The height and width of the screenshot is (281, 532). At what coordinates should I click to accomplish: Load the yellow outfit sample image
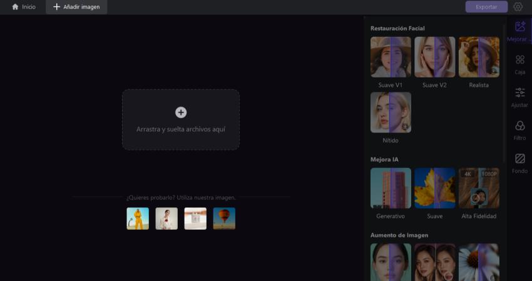point(138,219)
